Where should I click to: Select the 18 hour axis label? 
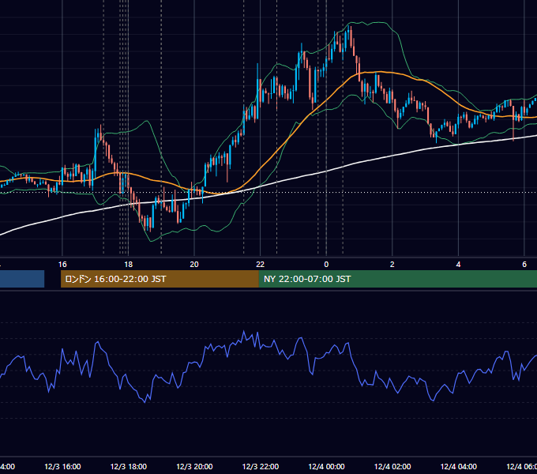[x=128, y=265]
